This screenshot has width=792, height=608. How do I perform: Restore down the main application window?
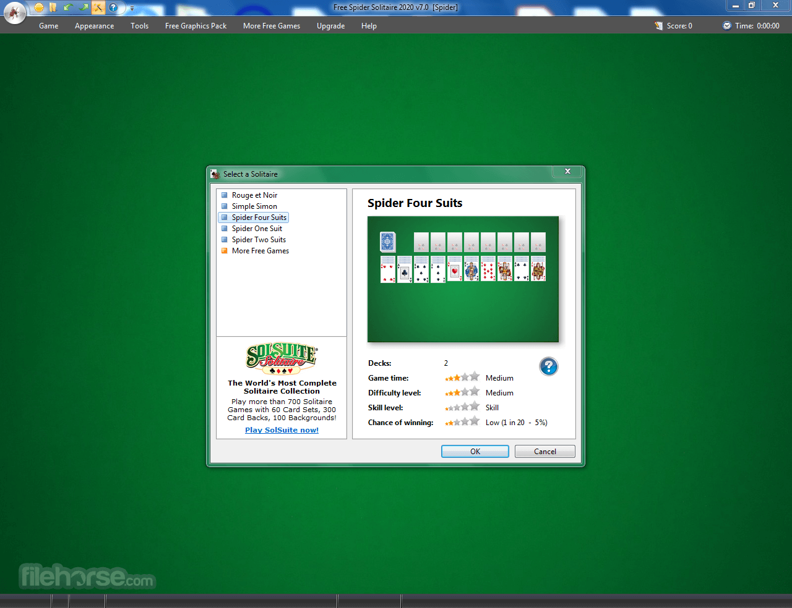(752, 6)
